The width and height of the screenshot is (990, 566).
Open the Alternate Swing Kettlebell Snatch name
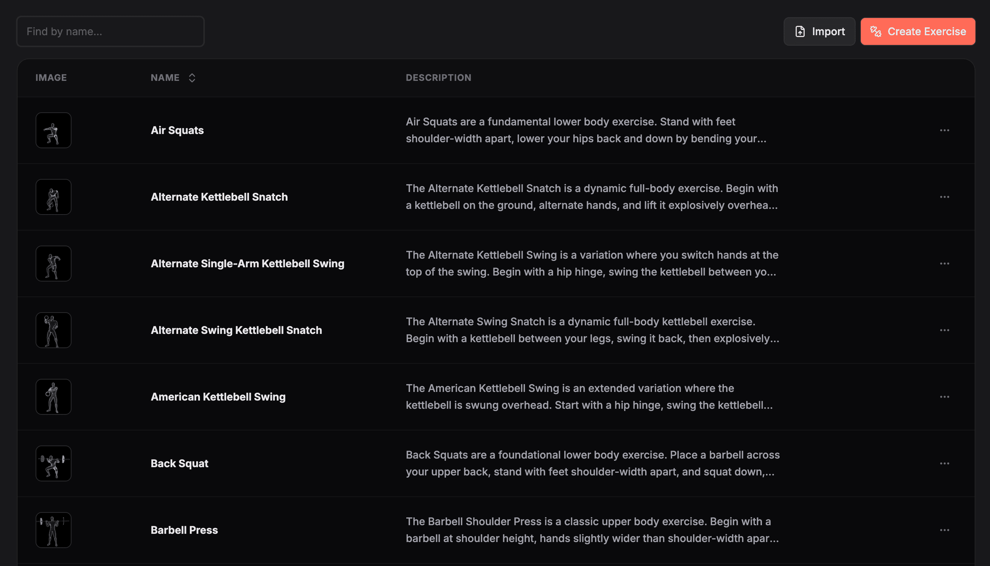[236, 331]
